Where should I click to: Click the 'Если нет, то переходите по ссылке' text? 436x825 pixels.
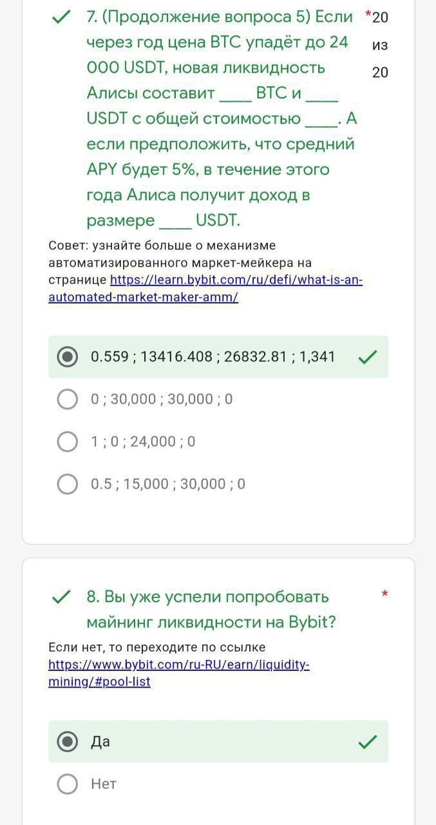(x=156, y=647)
